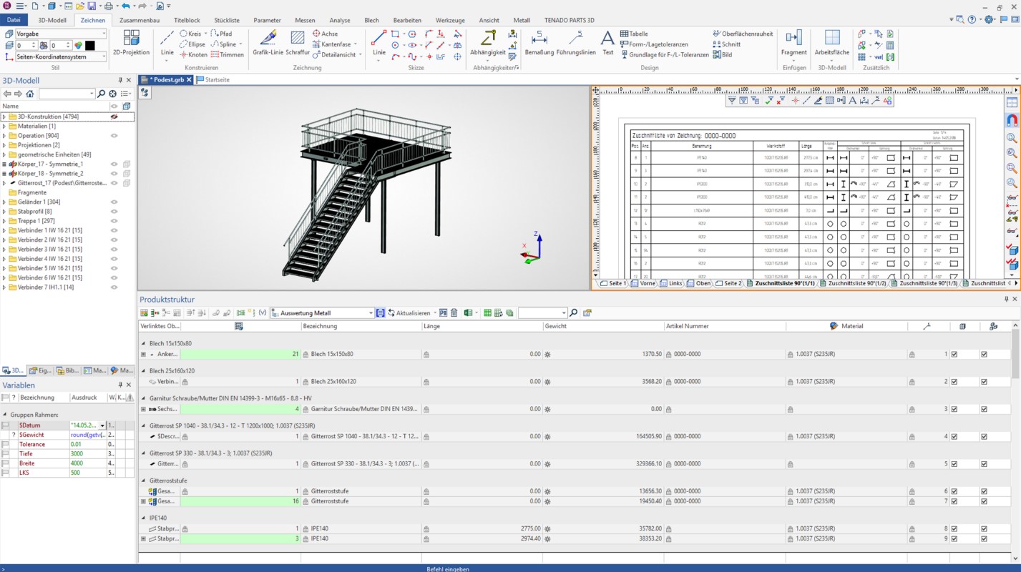The width and height of the screenshot is (1021, 572).
Task: Click the red magnet snap icon
Action: click(x=1012, y=120)
